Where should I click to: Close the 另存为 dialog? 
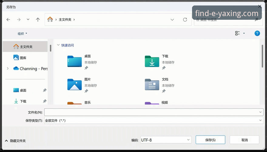pos(260,6)
